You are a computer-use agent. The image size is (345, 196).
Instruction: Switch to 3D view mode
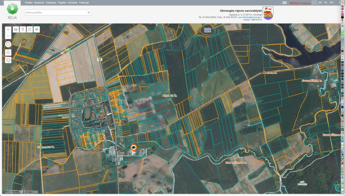click(284, 3)
